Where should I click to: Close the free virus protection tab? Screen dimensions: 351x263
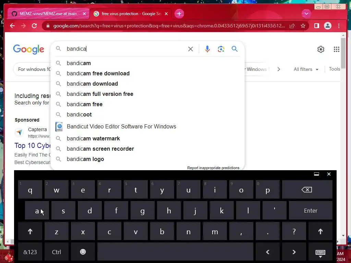click(166, 14)
